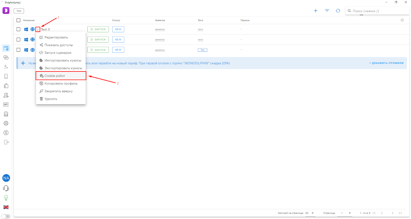Select Cookie робот from context menu
The width and height of the screenshot is (411, 219).
coord(55,76)
